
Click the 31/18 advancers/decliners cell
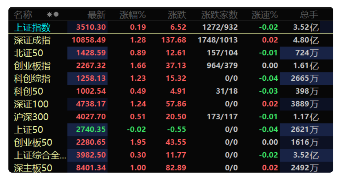pos(227,91)
